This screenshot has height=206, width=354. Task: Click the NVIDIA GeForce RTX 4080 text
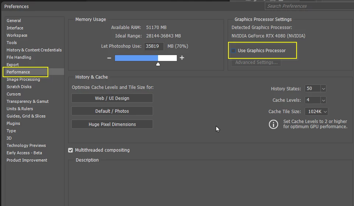269,36
